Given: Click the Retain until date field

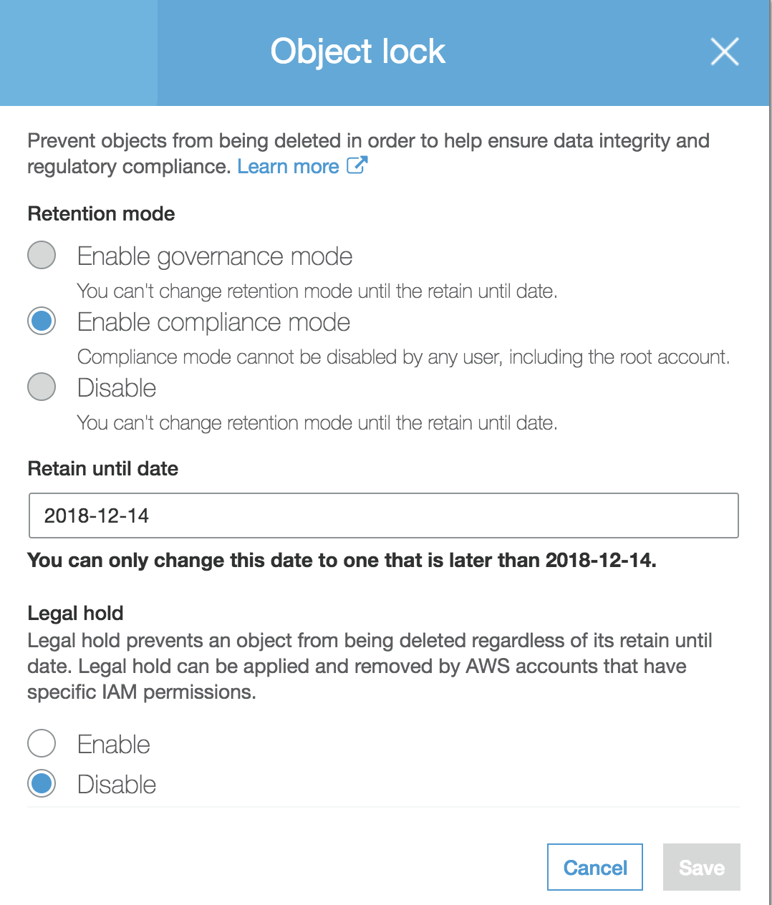Looking at the screenshot, I should pos(384,515).
